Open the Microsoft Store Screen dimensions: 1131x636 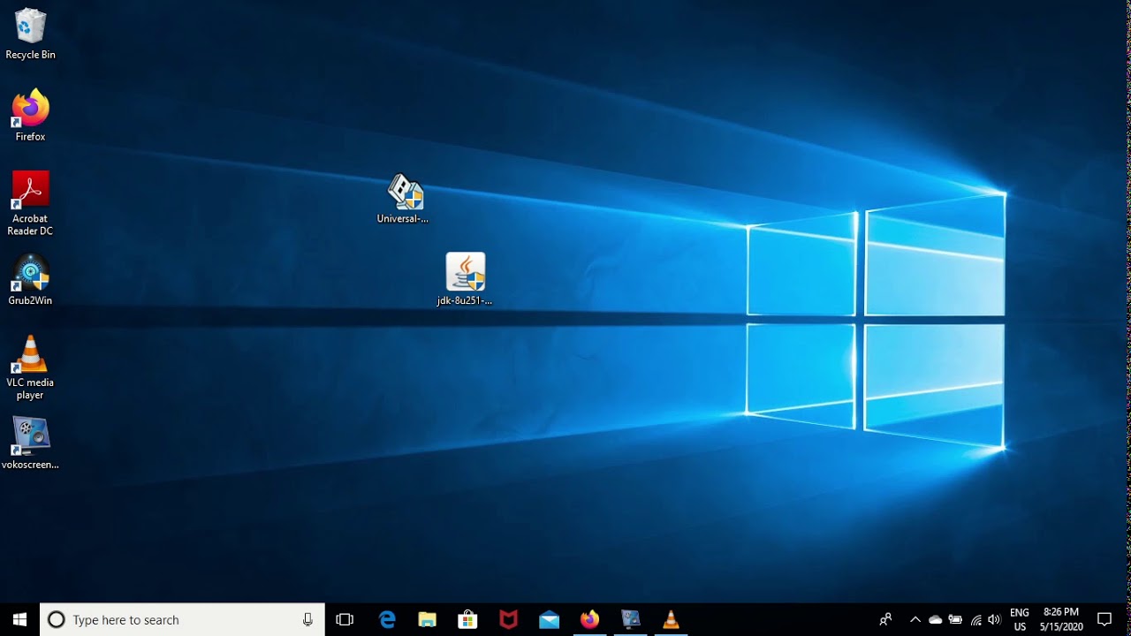467,619
